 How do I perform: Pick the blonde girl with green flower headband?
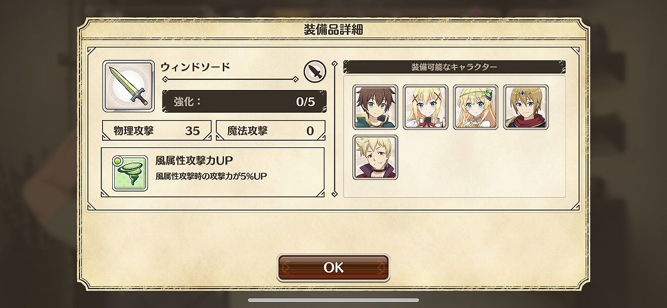[x=476, y=107]
